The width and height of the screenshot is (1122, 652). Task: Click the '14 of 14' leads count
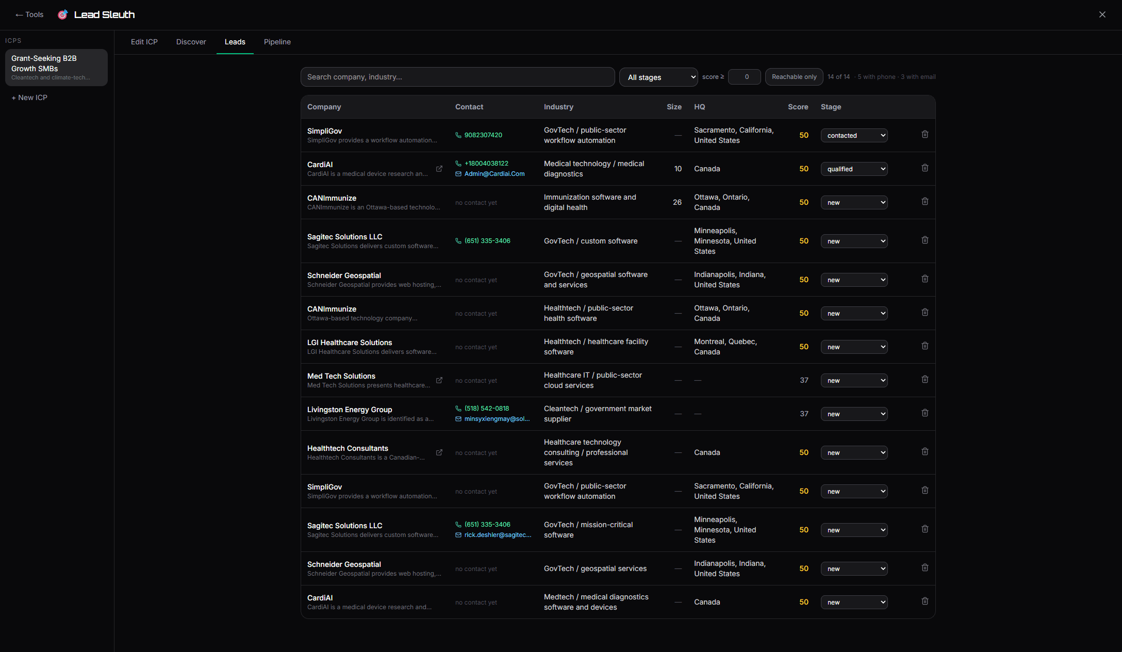coord(838,77)
